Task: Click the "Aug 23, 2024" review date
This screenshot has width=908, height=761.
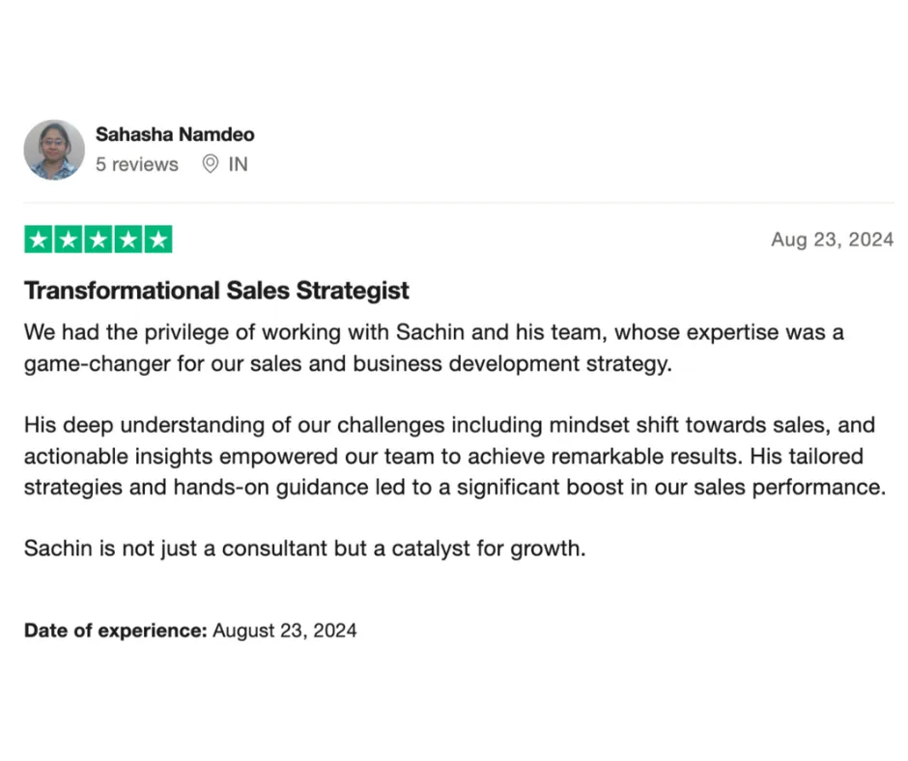Action: click(x=832, y=240)
